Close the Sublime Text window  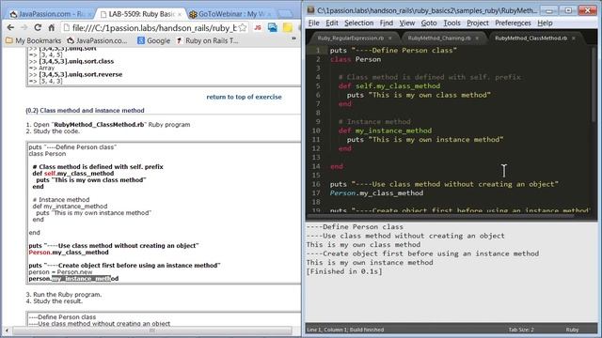587,10
